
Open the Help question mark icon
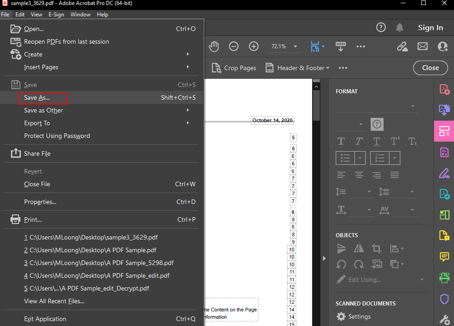pyautogui.click(x=381, y=27)
